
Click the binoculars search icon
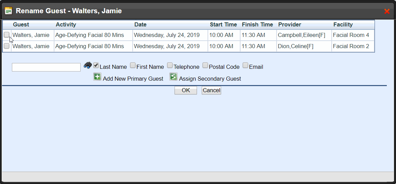88,65
